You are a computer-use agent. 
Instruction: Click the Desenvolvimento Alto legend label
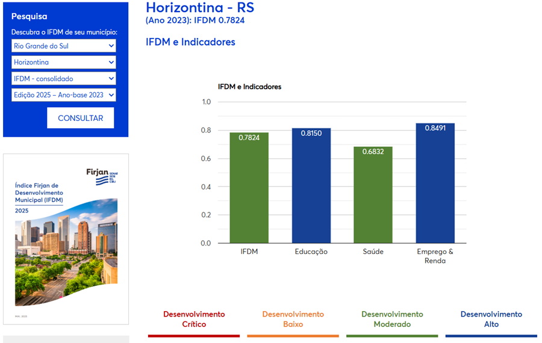point(491,319)
